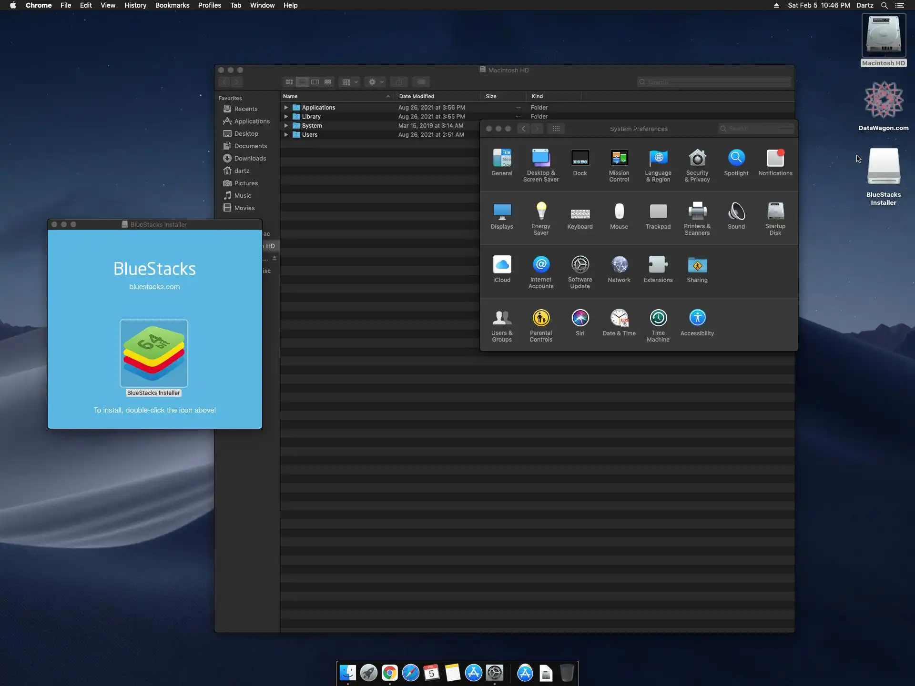Click the System Preferences search field
Screen dimensions: 915x686
click(757, 129)
